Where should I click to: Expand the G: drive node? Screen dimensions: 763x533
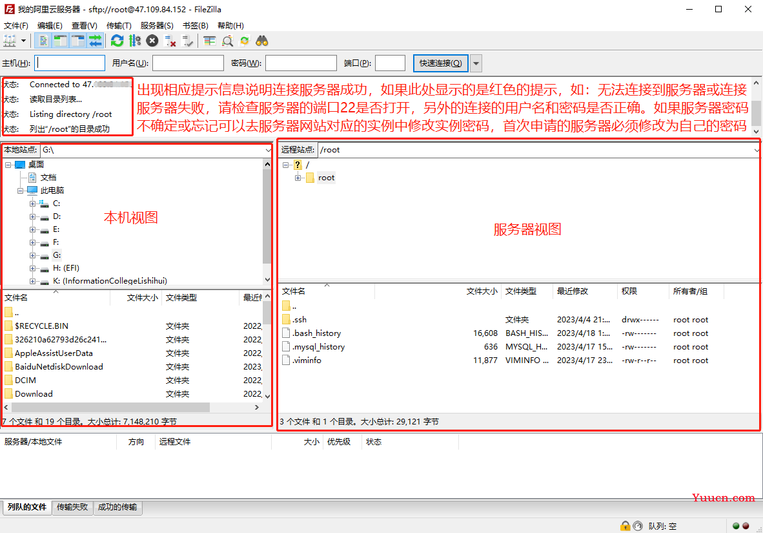click(x=33, y=255)
